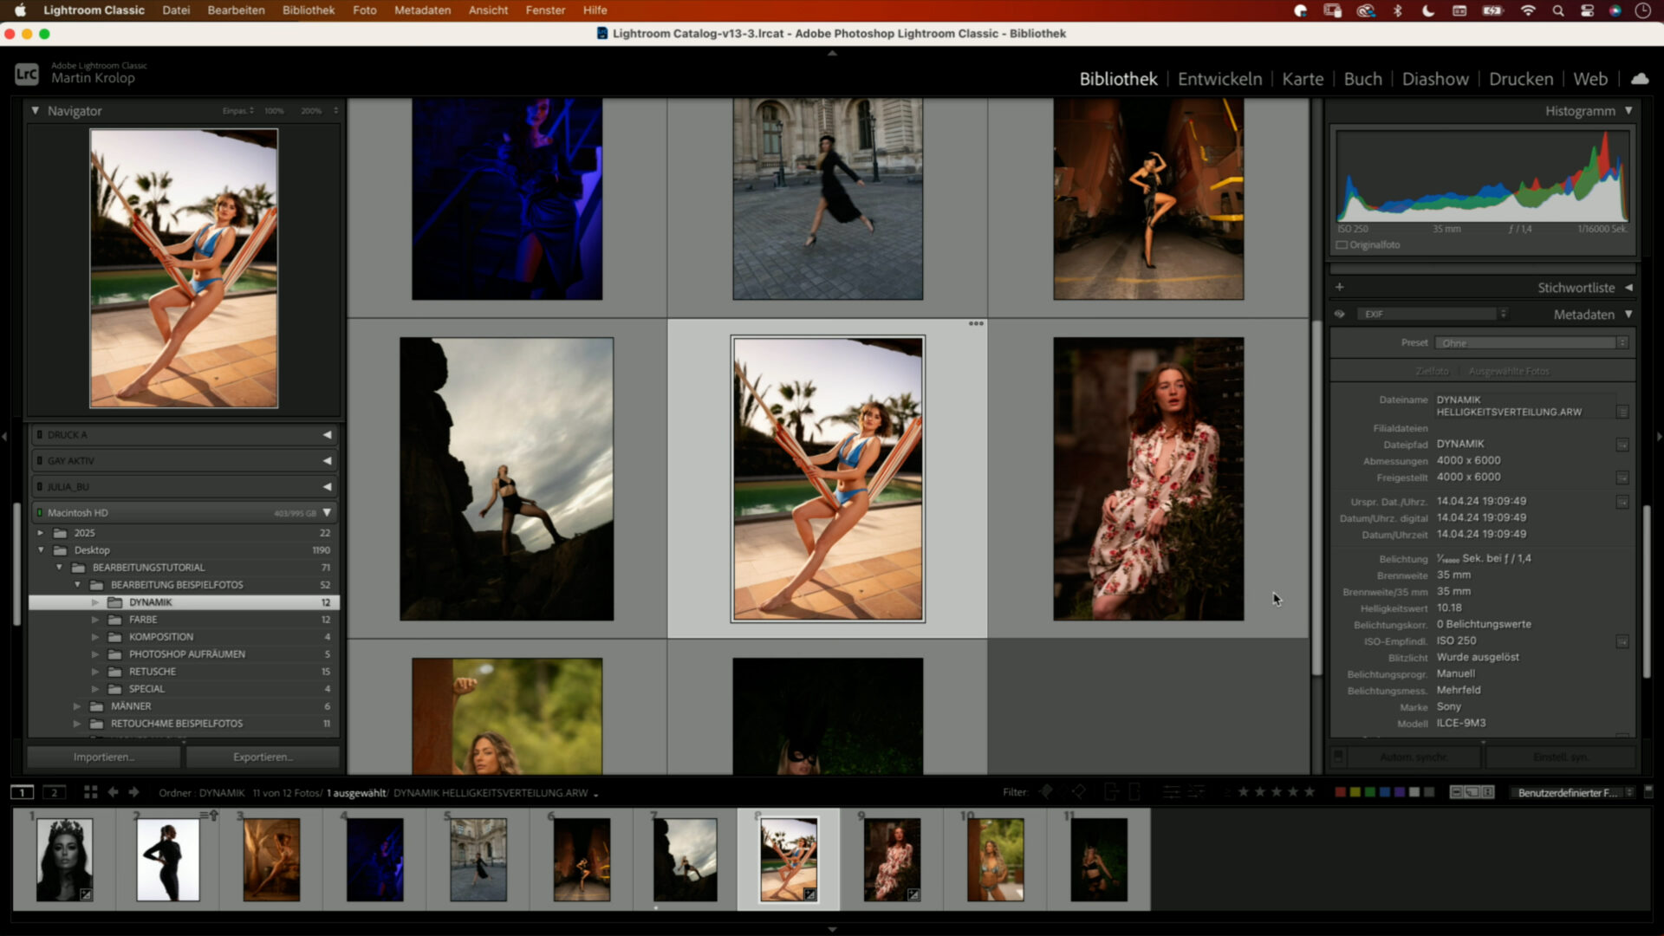Open the Bearbeiten menu
Viewport: 1664px width, 936px height.
point(236,10)
